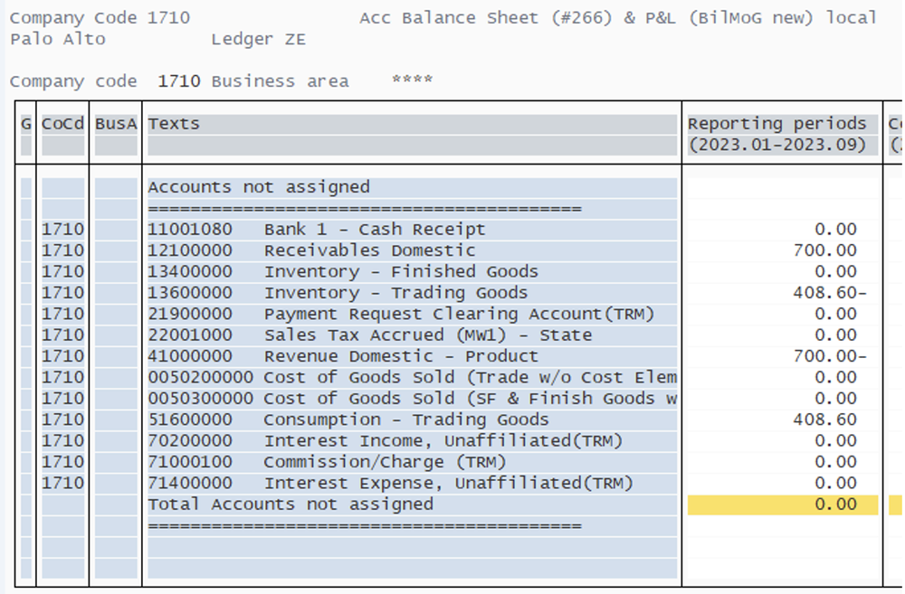Click the Reporting periods (2023.01-2023.09) column header
The image size is (905, 594).
pyautogui.click(x=778, y=134)
